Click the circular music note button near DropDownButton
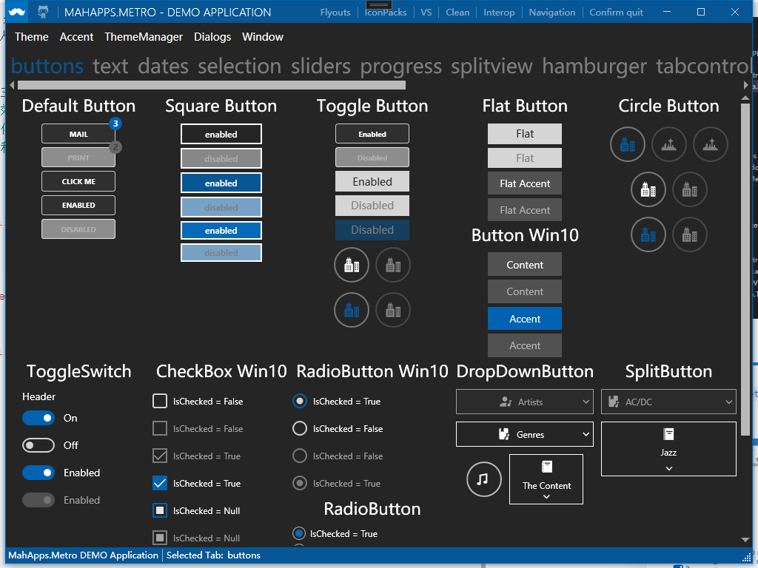758x568 pixels. click(x=483, y=479)
